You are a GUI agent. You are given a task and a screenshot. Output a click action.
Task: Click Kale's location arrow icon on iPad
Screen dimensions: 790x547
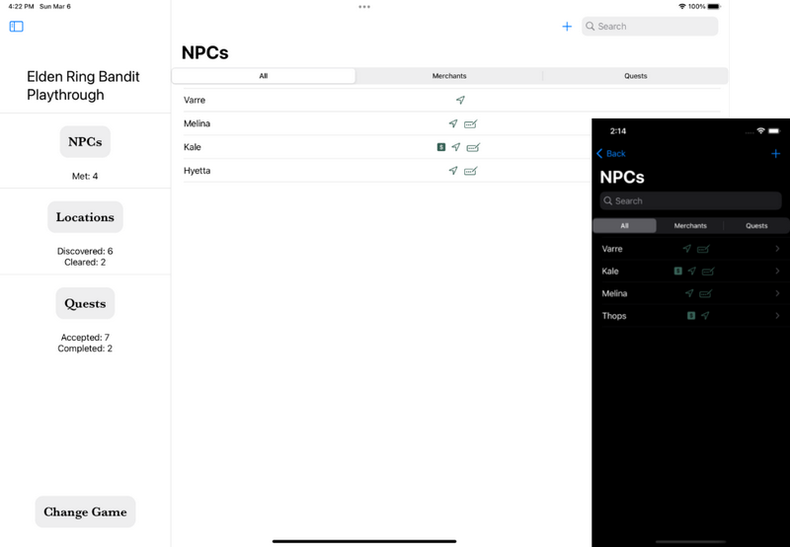pos(456,147)
